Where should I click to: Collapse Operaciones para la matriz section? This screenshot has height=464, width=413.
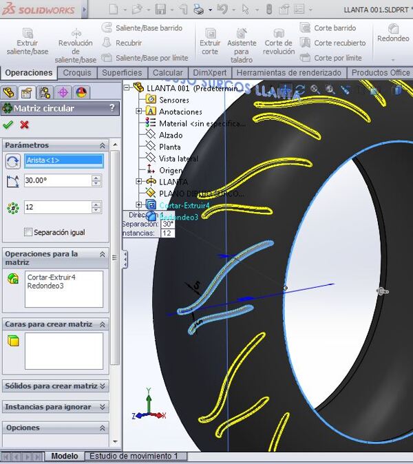pos(103,254)
